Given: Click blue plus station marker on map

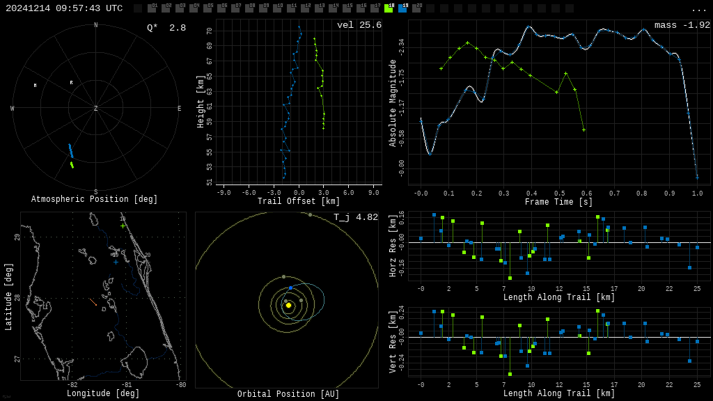Looking at the screenshot, I should coord(116,262).
